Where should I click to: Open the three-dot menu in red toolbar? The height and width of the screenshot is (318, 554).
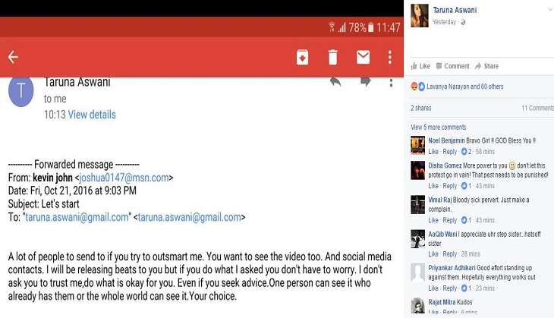390,57
